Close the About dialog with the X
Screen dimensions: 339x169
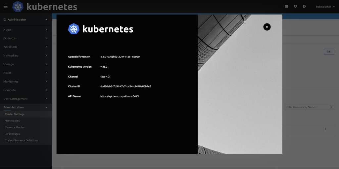(x=267, y=27)
